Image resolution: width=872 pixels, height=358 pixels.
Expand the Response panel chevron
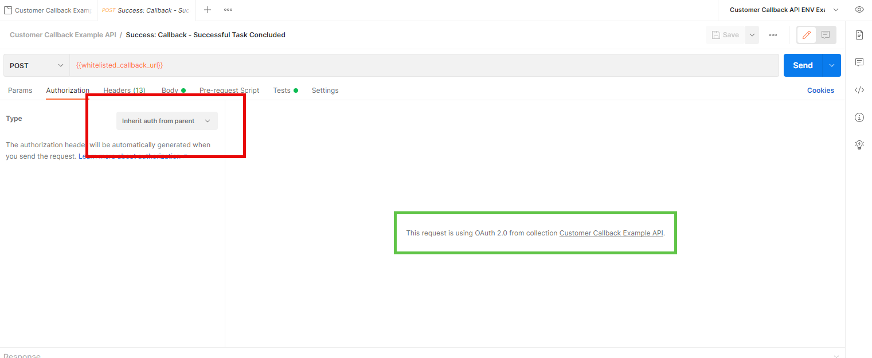[x=836, y=356]
